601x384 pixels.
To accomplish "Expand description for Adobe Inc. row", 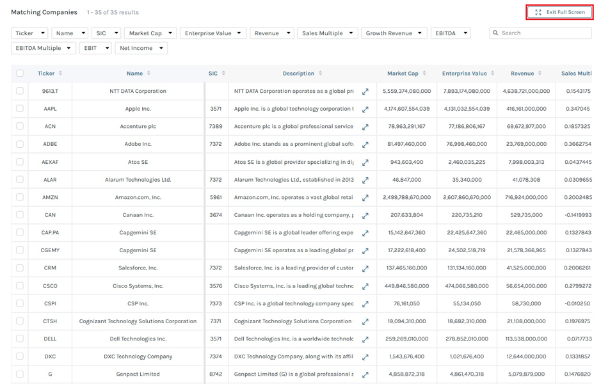I will 365,145.
